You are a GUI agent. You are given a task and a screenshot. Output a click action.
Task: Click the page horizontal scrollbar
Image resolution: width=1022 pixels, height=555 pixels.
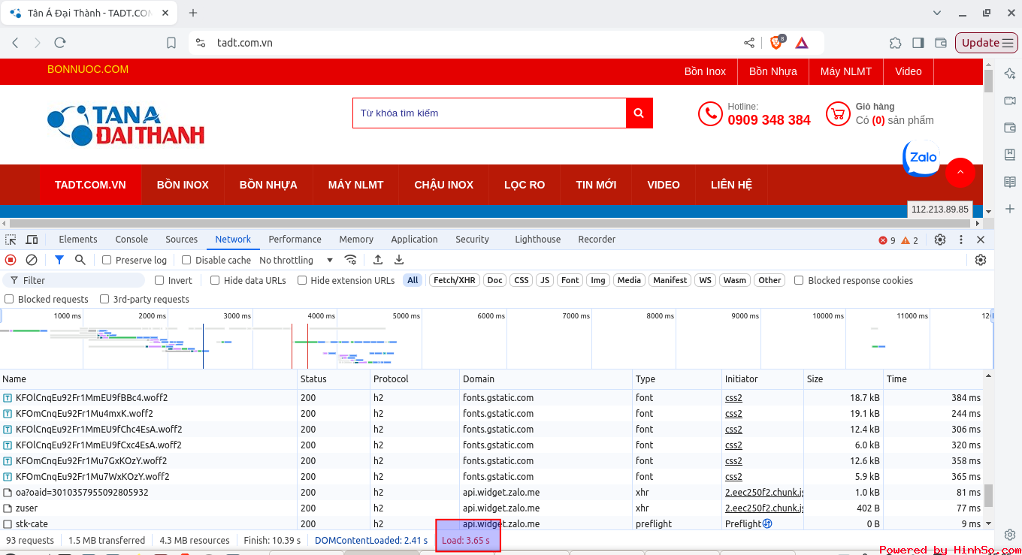491,223
